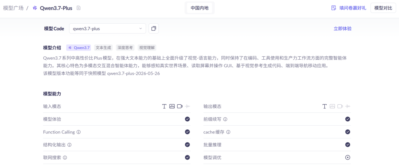Click the audio waveform icon in 输入模态 row
Viewport: 399px width, 167px height.
pyautogui.click(x=188, y=106)
